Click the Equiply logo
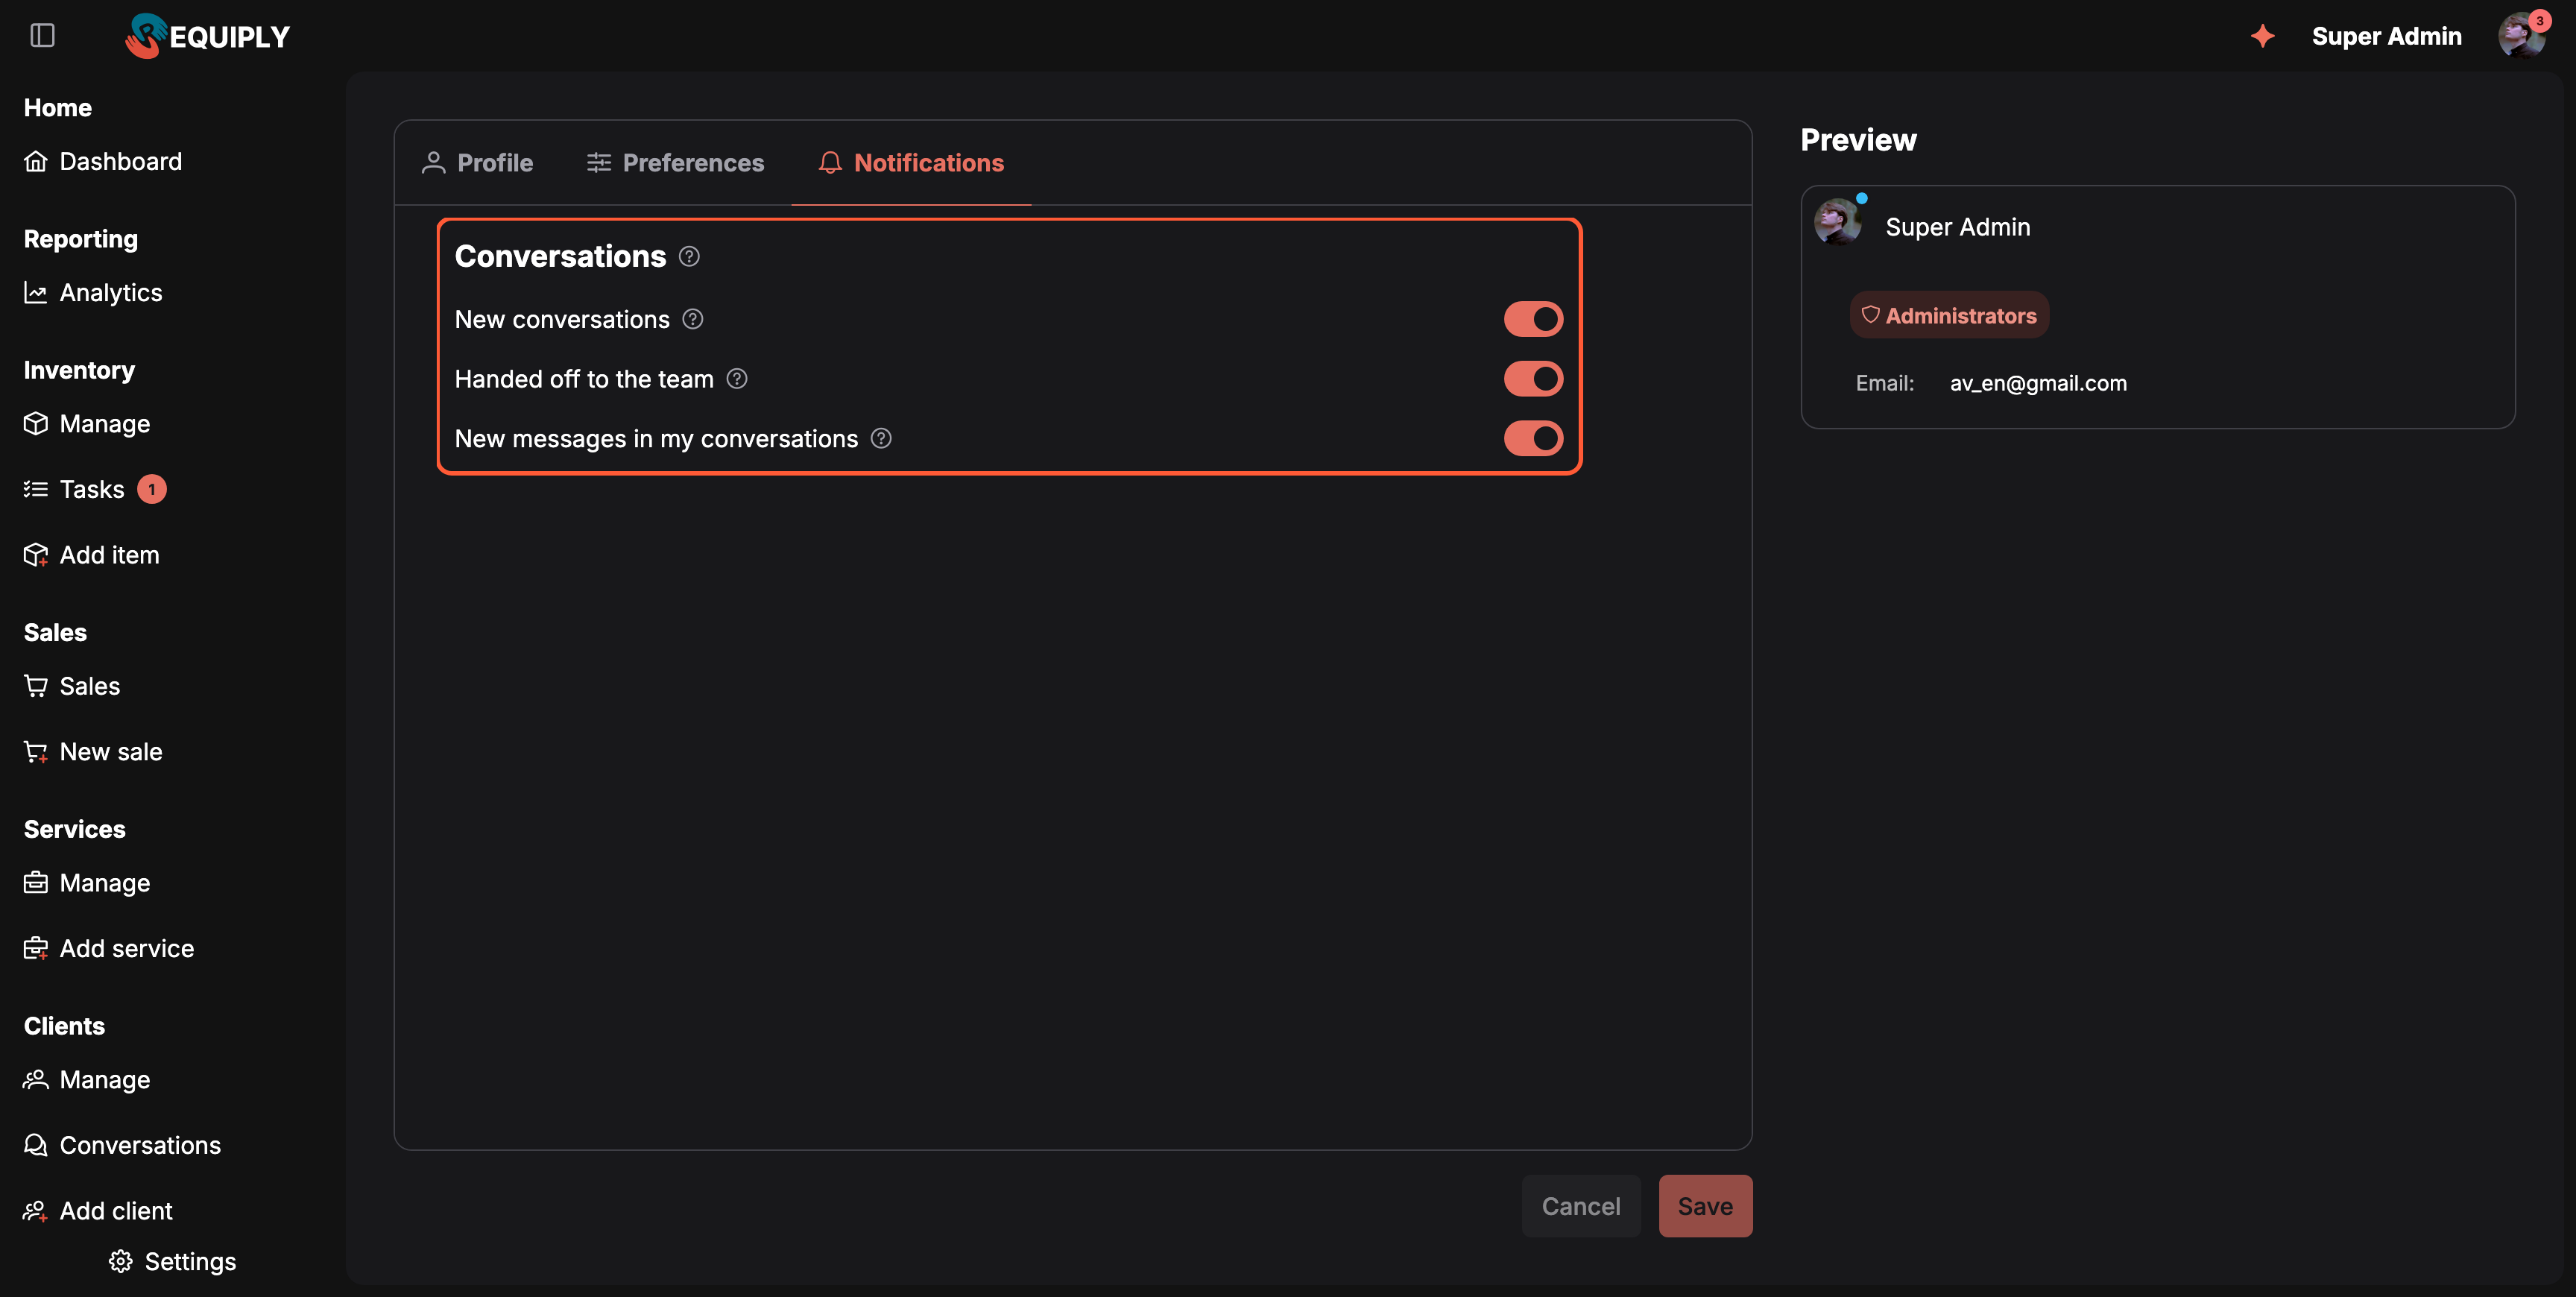Viewport: 2576px width, 1297px height. (x=207, y=36)
